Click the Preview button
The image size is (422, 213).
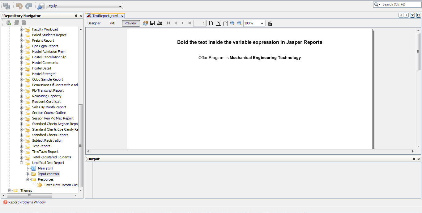pos(130,23)
